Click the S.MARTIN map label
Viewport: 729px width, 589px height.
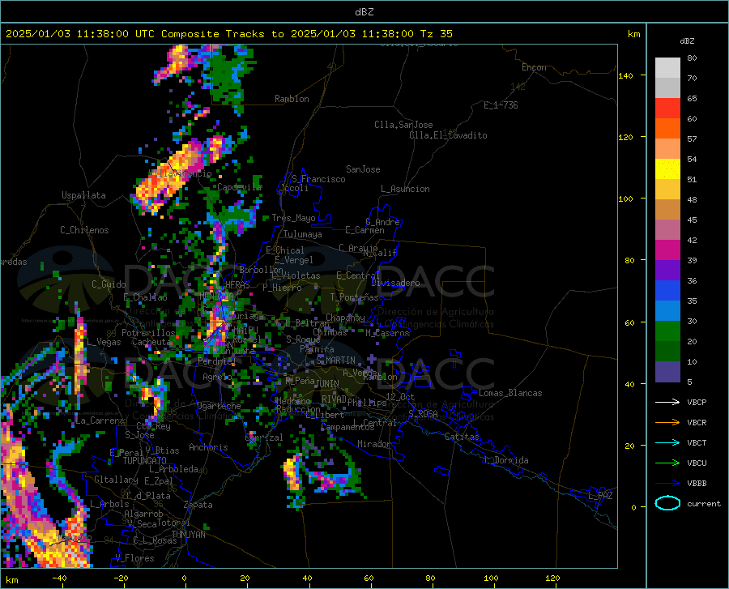click(335, 361)
